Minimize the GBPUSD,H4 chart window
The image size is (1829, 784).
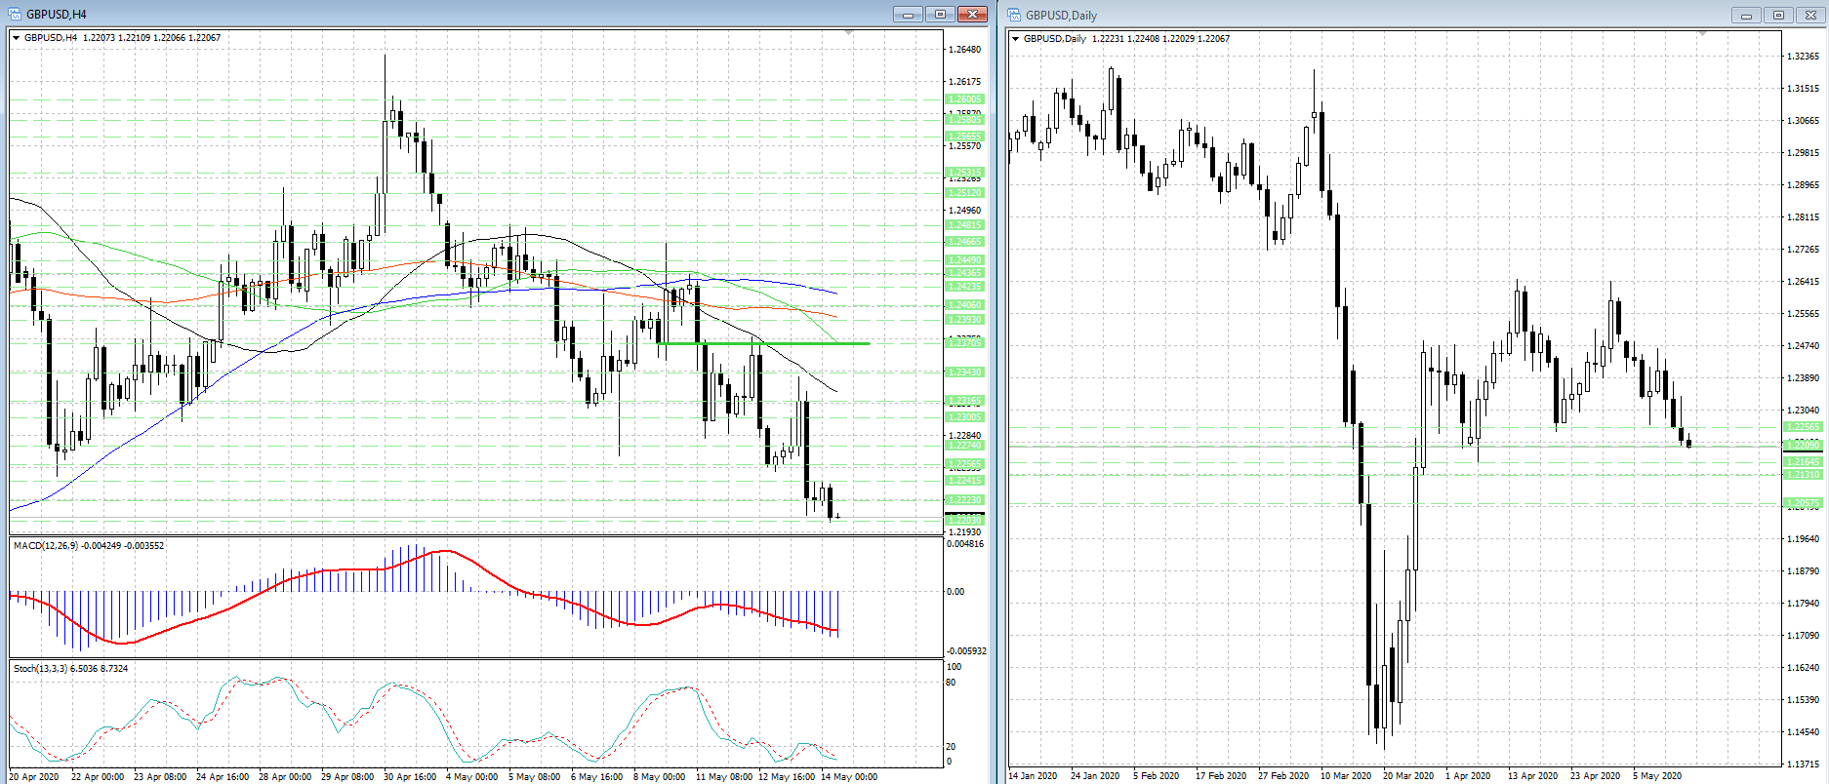(x=908, y=14)
